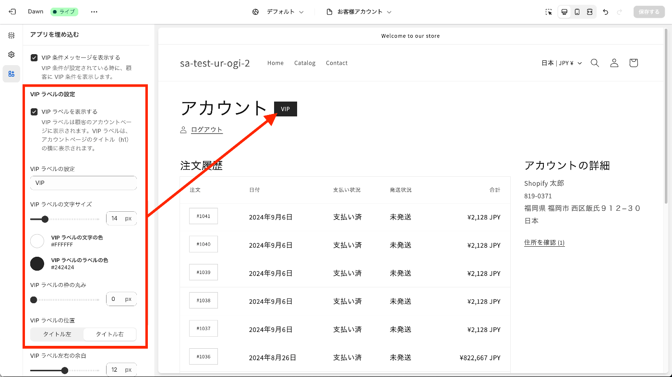Open the お客様アカウント template dropdown

pyautogui.click(x=364, y=12)
